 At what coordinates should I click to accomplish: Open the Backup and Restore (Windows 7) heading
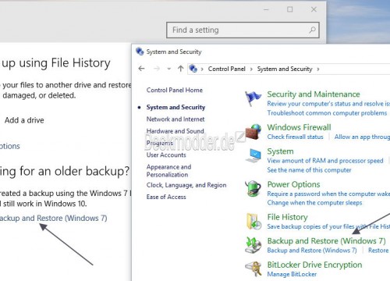coord(326,241)
